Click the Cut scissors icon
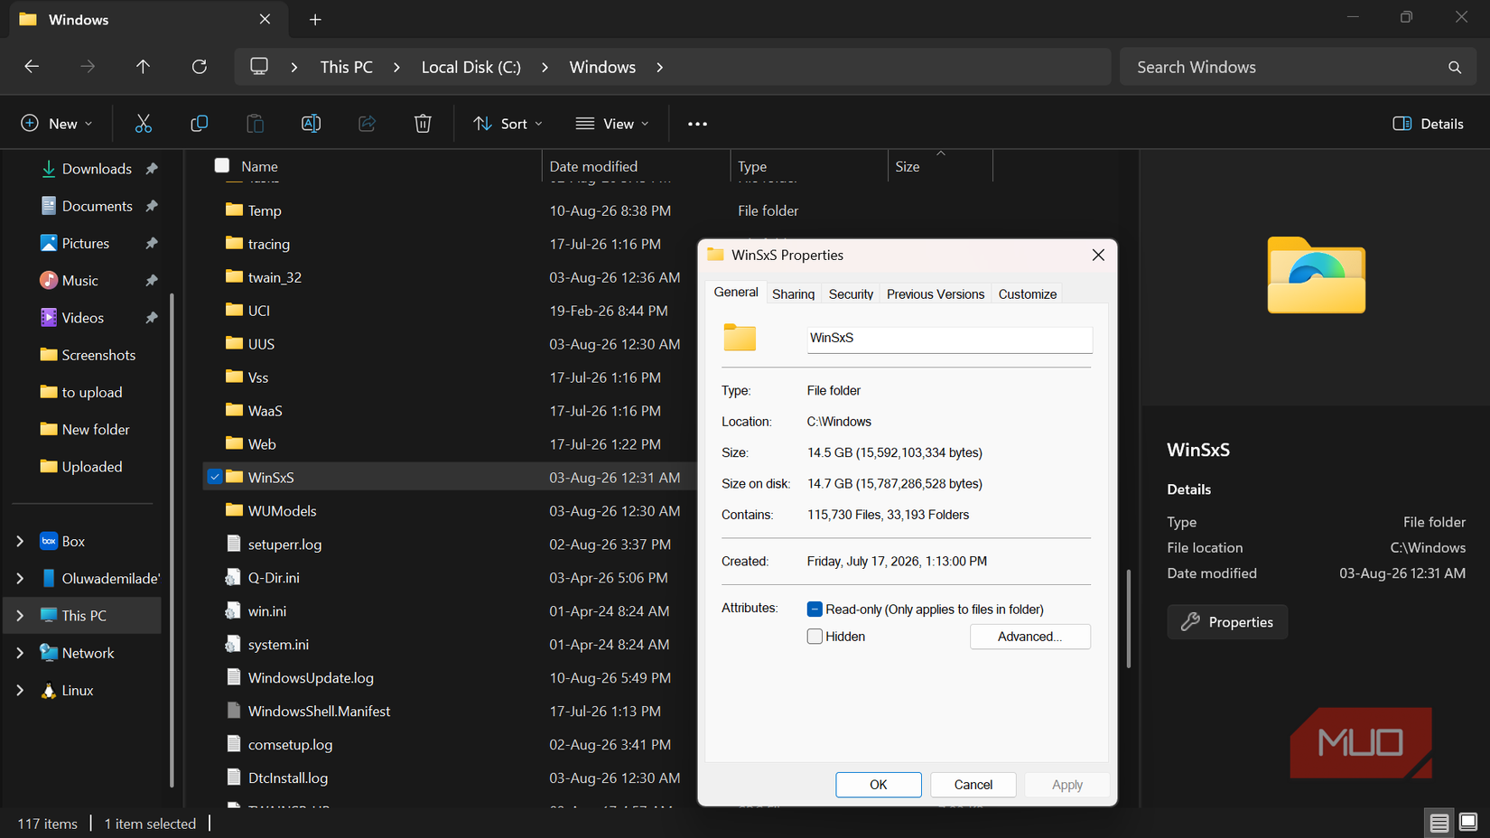 click(143, 124)
